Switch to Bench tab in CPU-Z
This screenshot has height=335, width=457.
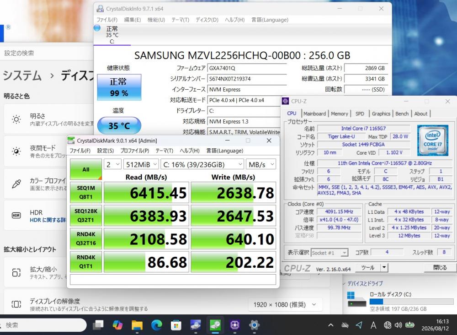[x=402, y=113]
